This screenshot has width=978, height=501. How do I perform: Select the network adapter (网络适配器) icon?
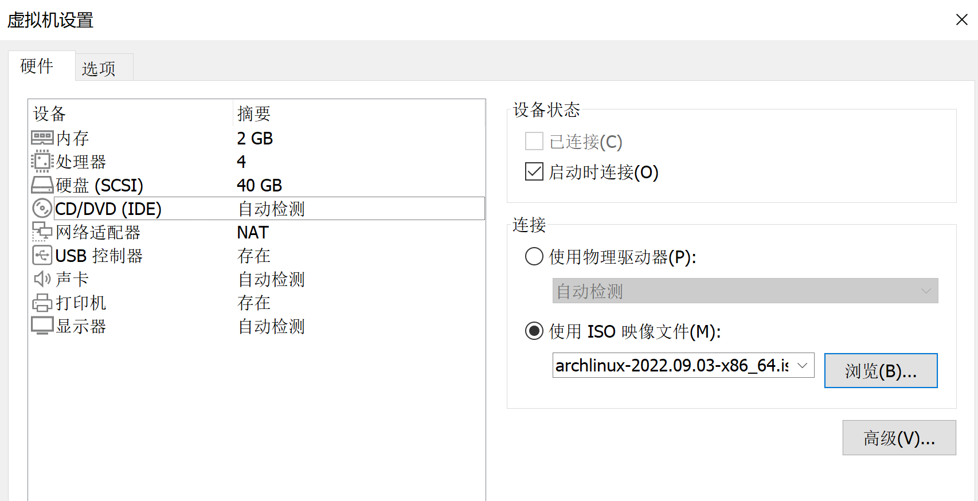tap(42, 232)
